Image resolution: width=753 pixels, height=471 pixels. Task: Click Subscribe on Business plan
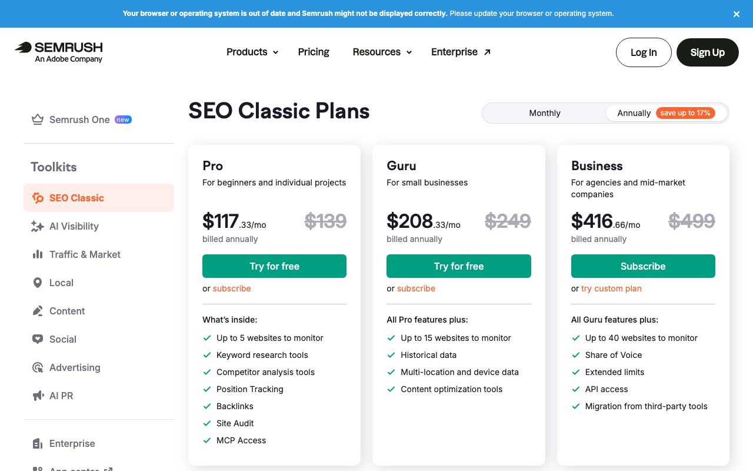click(x=643, y=266)
